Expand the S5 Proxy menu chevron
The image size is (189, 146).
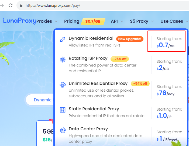pos(153,21)
